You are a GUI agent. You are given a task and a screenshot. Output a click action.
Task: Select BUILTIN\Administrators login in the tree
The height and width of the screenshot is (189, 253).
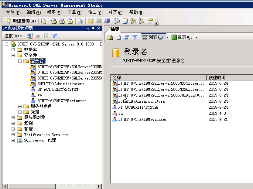[x=61, y=84]
